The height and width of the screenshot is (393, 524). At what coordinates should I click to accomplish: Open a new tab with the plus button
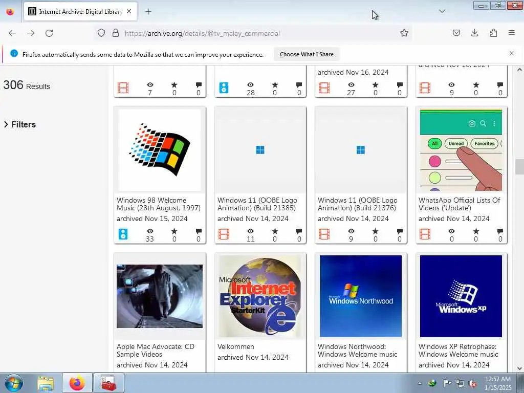pos(148,12)
